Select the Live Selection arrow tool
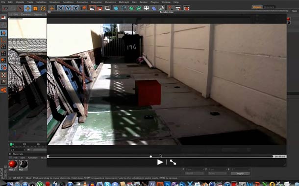 pos(20,8)
